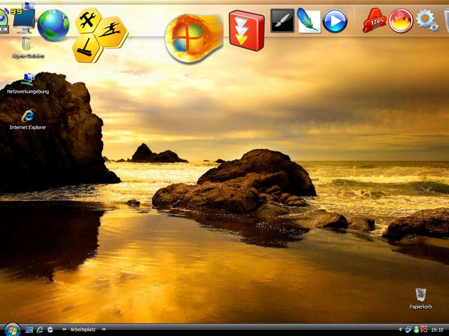Viewport: 449px width, 336px height.
Task: Show hidden system tray icons arrow
Action: pyautogui.click(x=400, y=330)
